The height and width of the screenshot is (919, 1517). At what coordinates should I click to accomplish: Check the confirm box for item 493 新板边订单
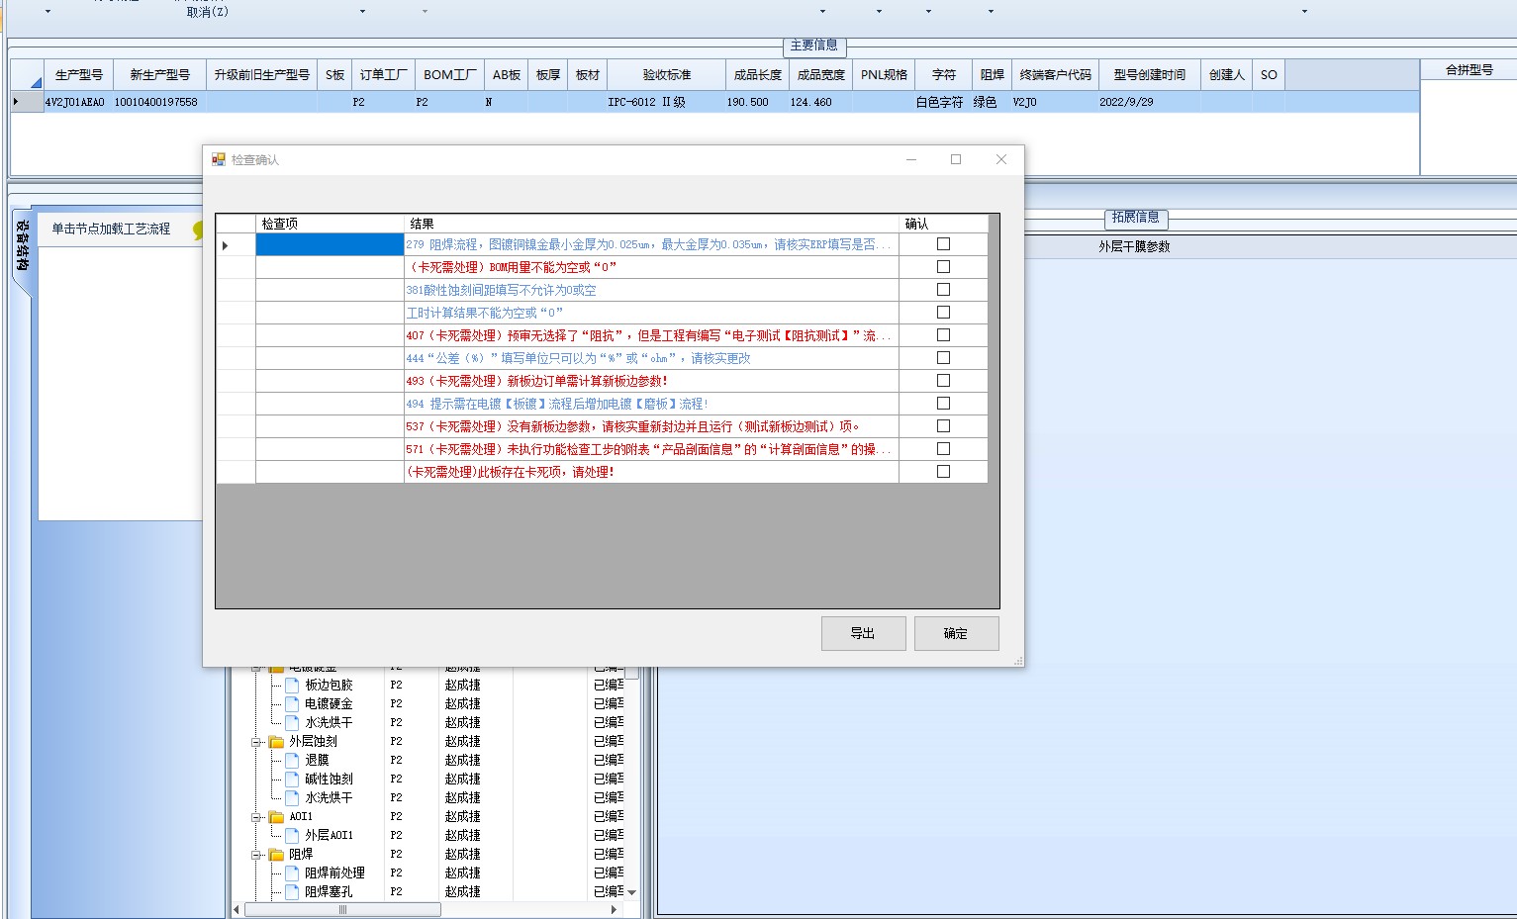pyautogui.click(x=943, y=380)
